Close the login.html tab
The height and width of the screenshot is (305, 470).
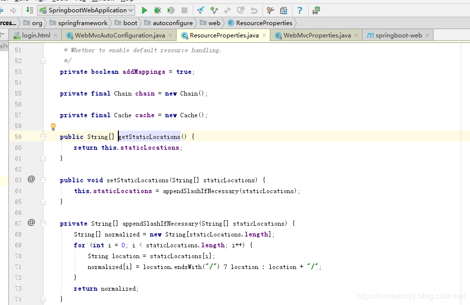pyautogui.click(x=55, y=35)
